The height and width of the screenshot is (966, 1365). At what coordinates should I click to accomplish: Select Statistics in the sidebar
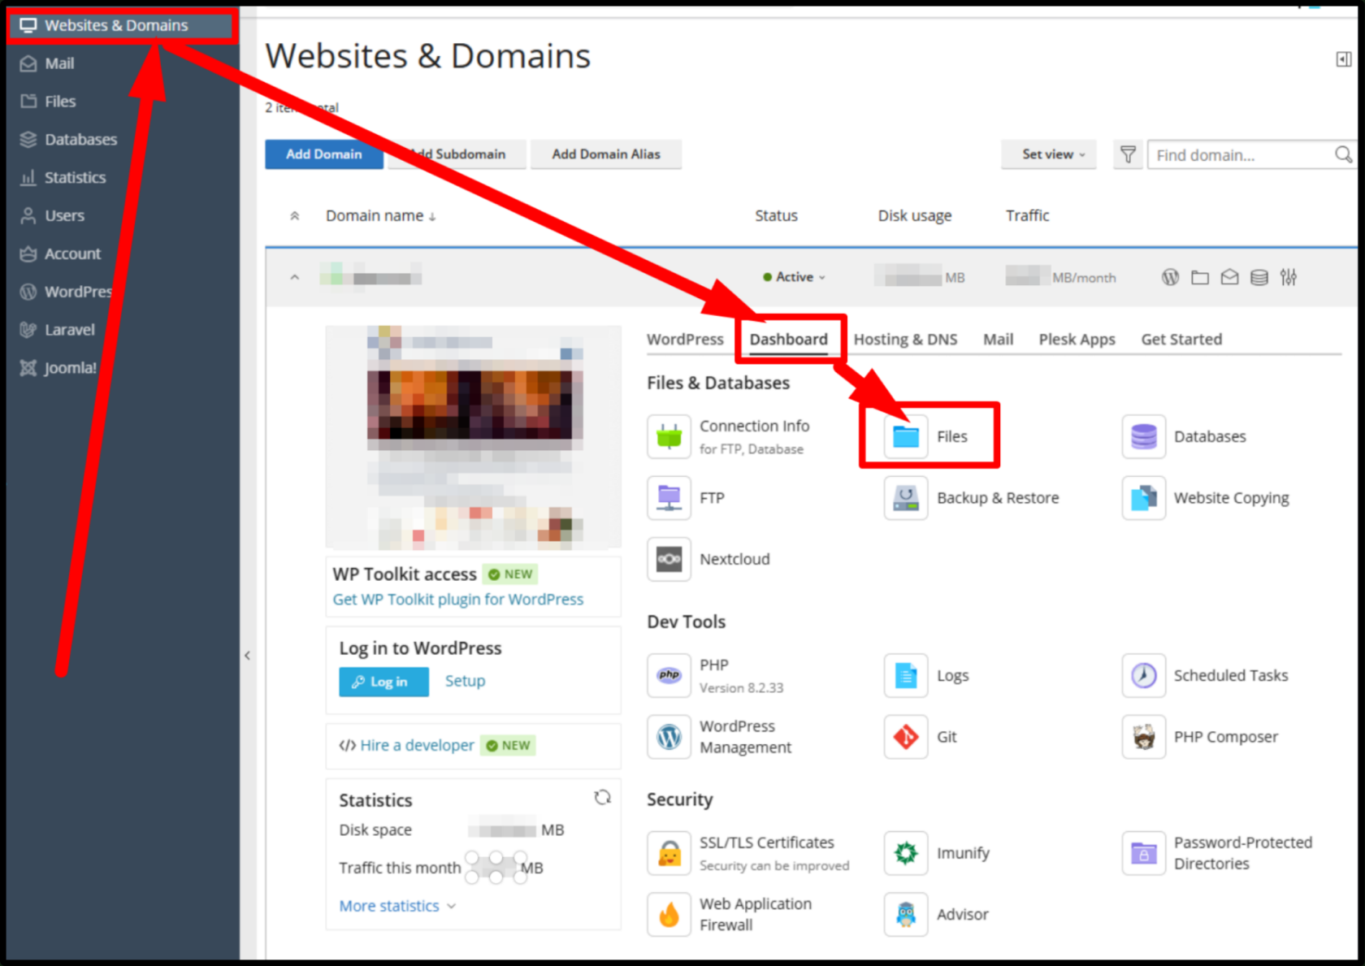pos(75,177)
